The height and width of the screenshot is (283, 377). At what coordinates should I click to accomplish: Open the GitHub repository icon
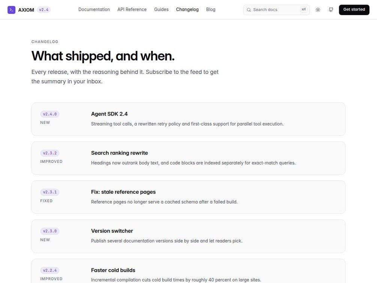(x=331, y=10)
